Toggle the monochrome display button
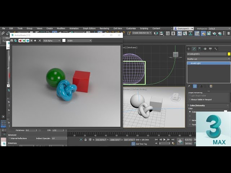The width and height of the screenshot is (231, 173). (x=35, y=41)
